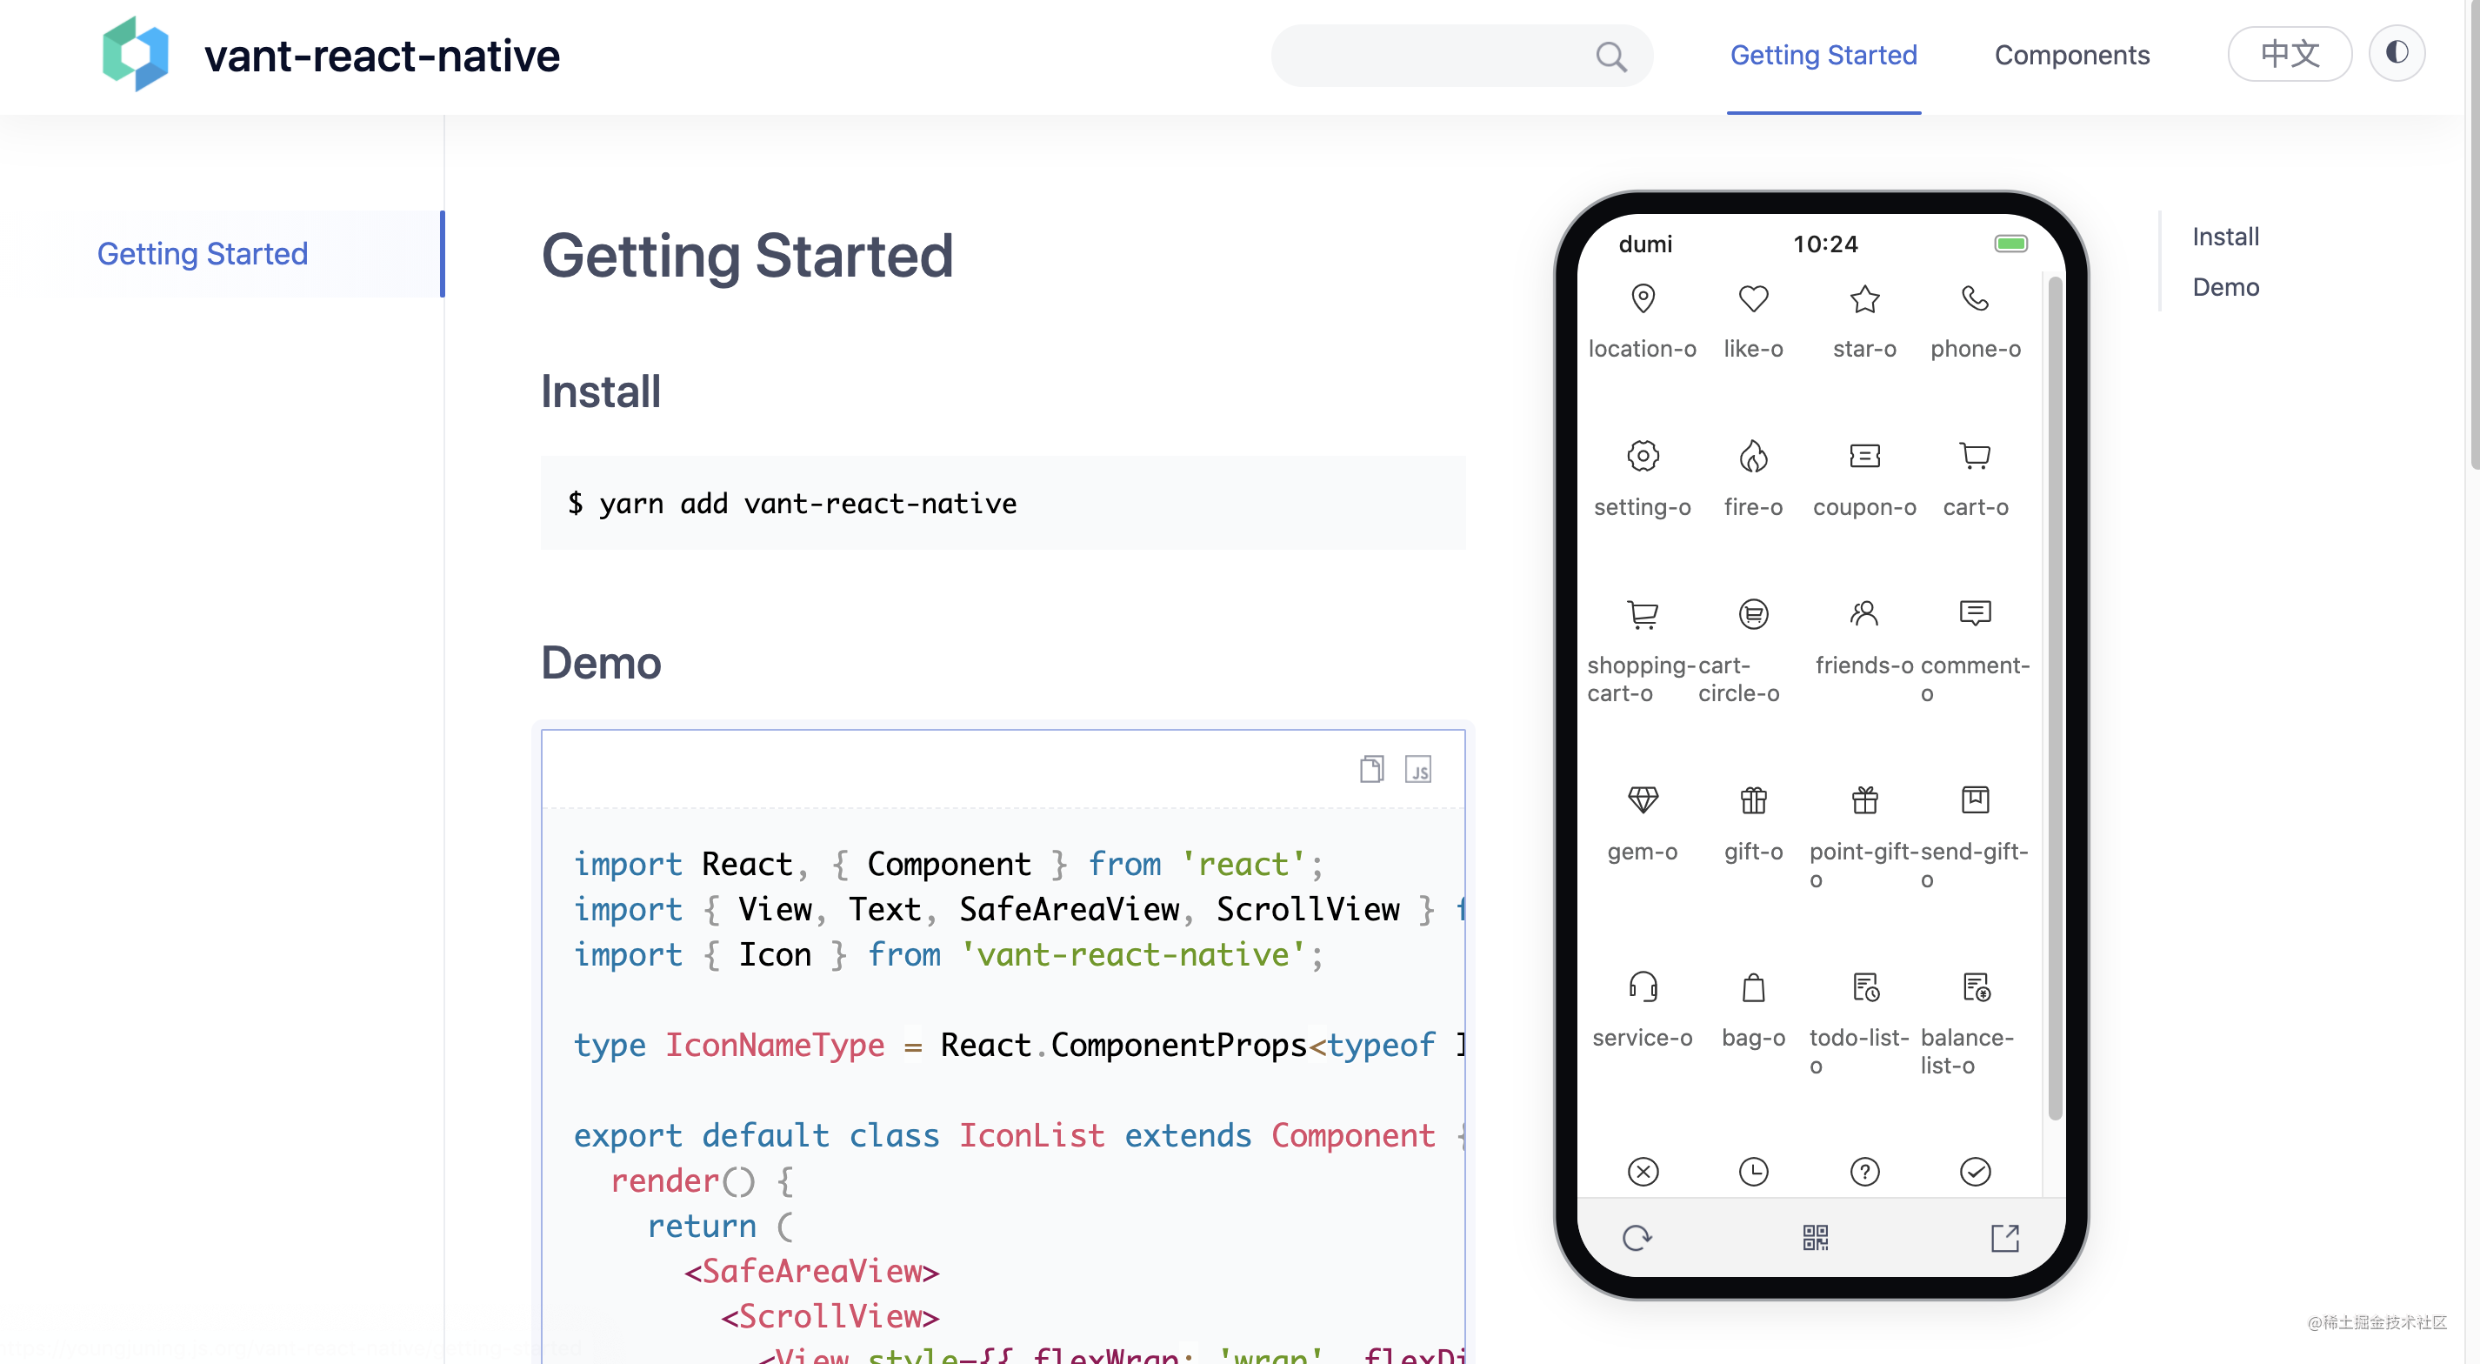
Task: Click the todo-list-o icon
Action: pos(1862,987)
